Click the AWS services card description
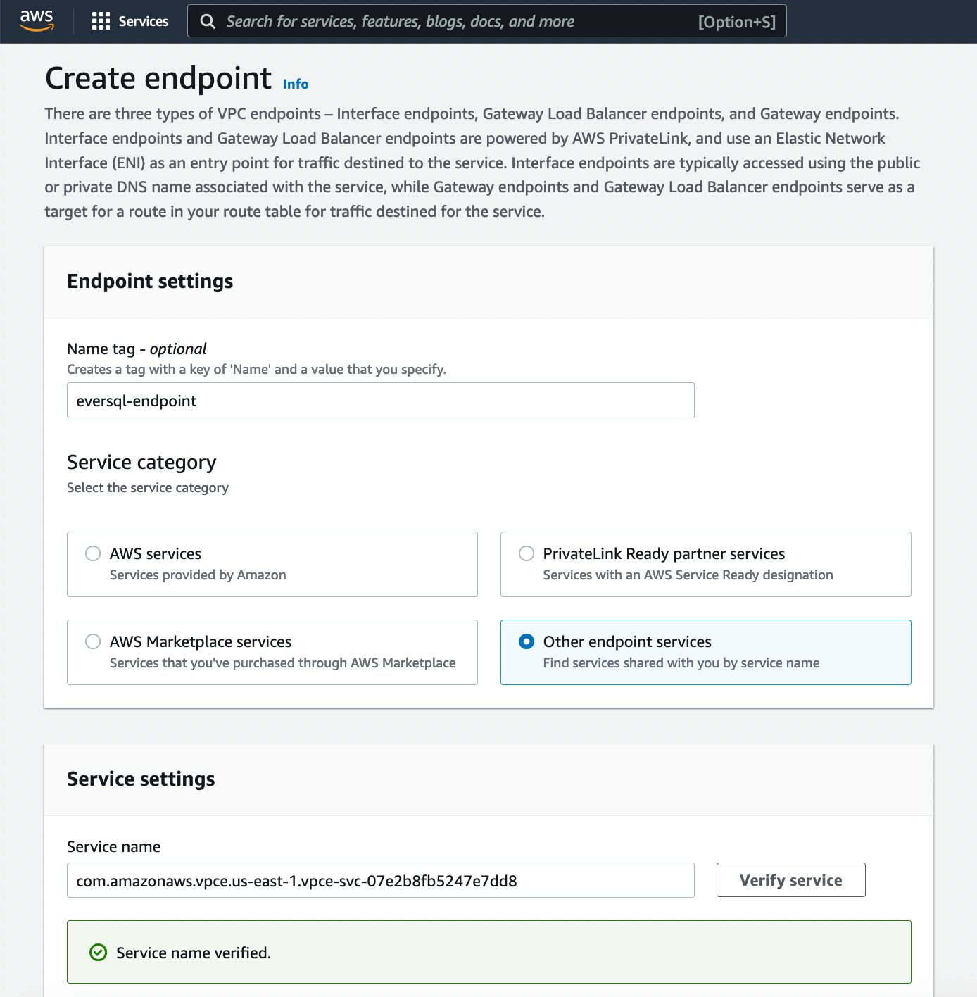 coord(198,575)
